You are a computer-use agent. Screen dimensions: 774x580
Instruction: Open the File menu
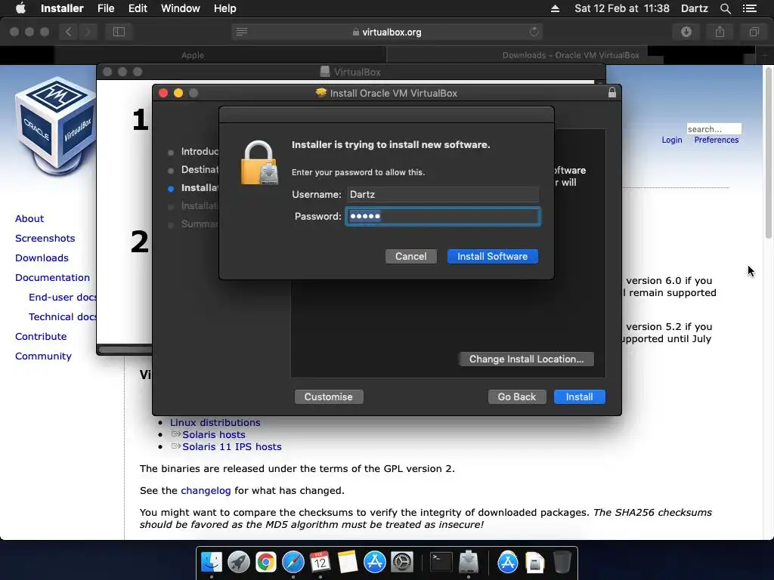tap(106, 8)
